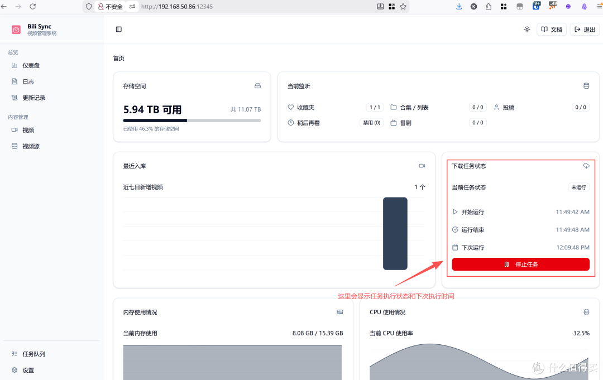This screenshot has width=603, height=380.
Task: Click the TV icon beside 番剧
Action: [x=394, y=123]
